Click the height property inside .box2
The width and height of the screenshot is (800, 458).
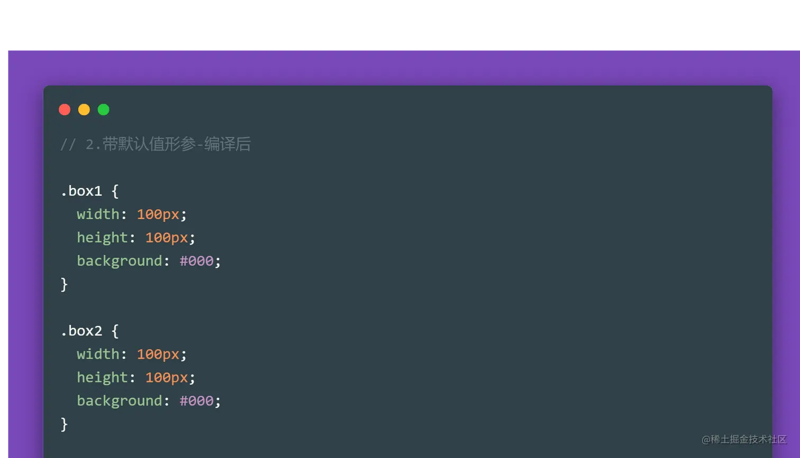[x=102, y=377]
